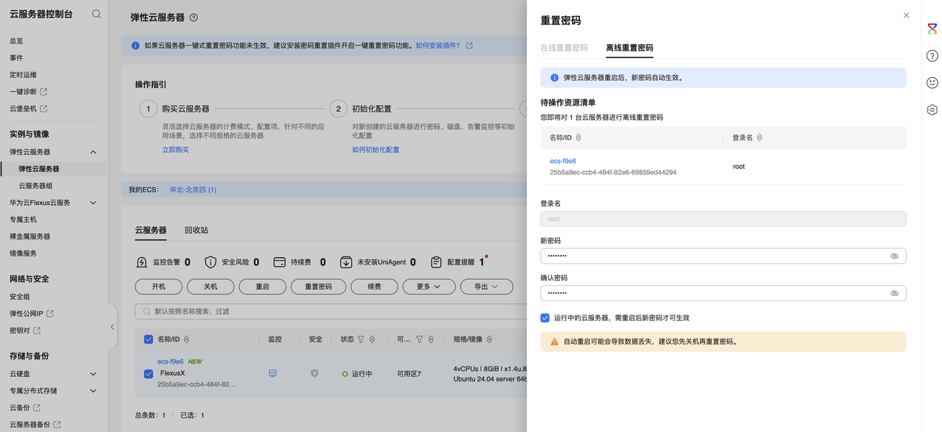Click the 续费 button
Image resolution: width=942 pixels, height=432 pixels.
pyautogui.click(x=374, y=287)
